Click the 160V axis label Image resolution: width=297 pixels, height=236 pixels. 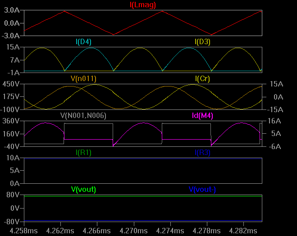(x=11, y=134)
